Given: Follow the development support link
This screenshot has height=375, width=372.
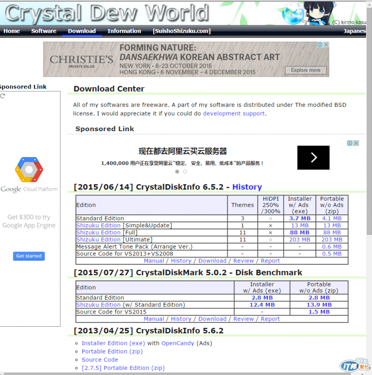Looking at the screenshot, I should 234,113.
